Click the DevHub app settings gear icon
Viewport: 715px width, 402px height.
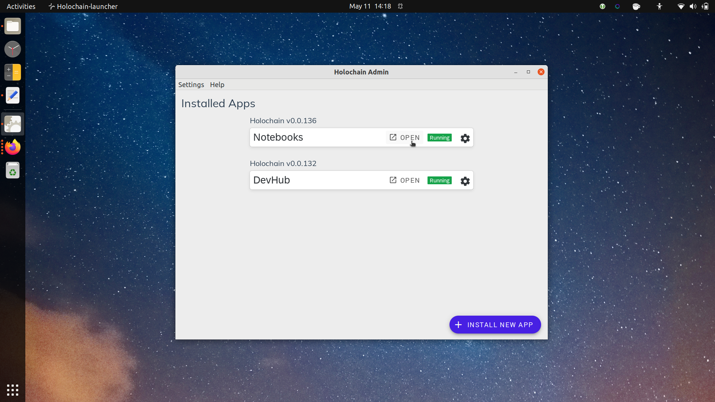coord(464,181)
